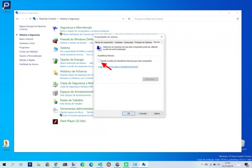Open the Opções de Energia icon
252x168 pixels.
(x=55, y=61)
